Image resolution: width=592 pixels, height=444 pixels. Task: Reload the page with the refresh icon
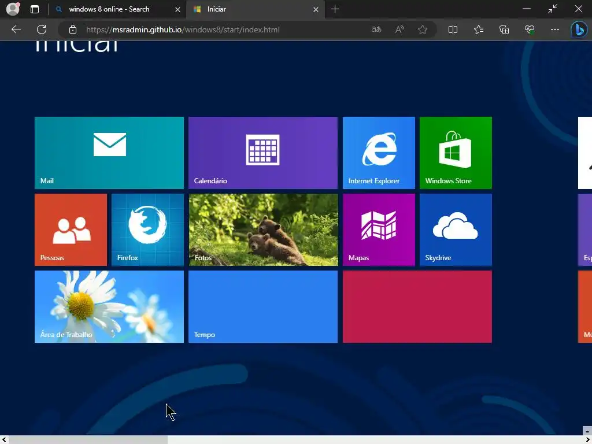pos(42,29)
